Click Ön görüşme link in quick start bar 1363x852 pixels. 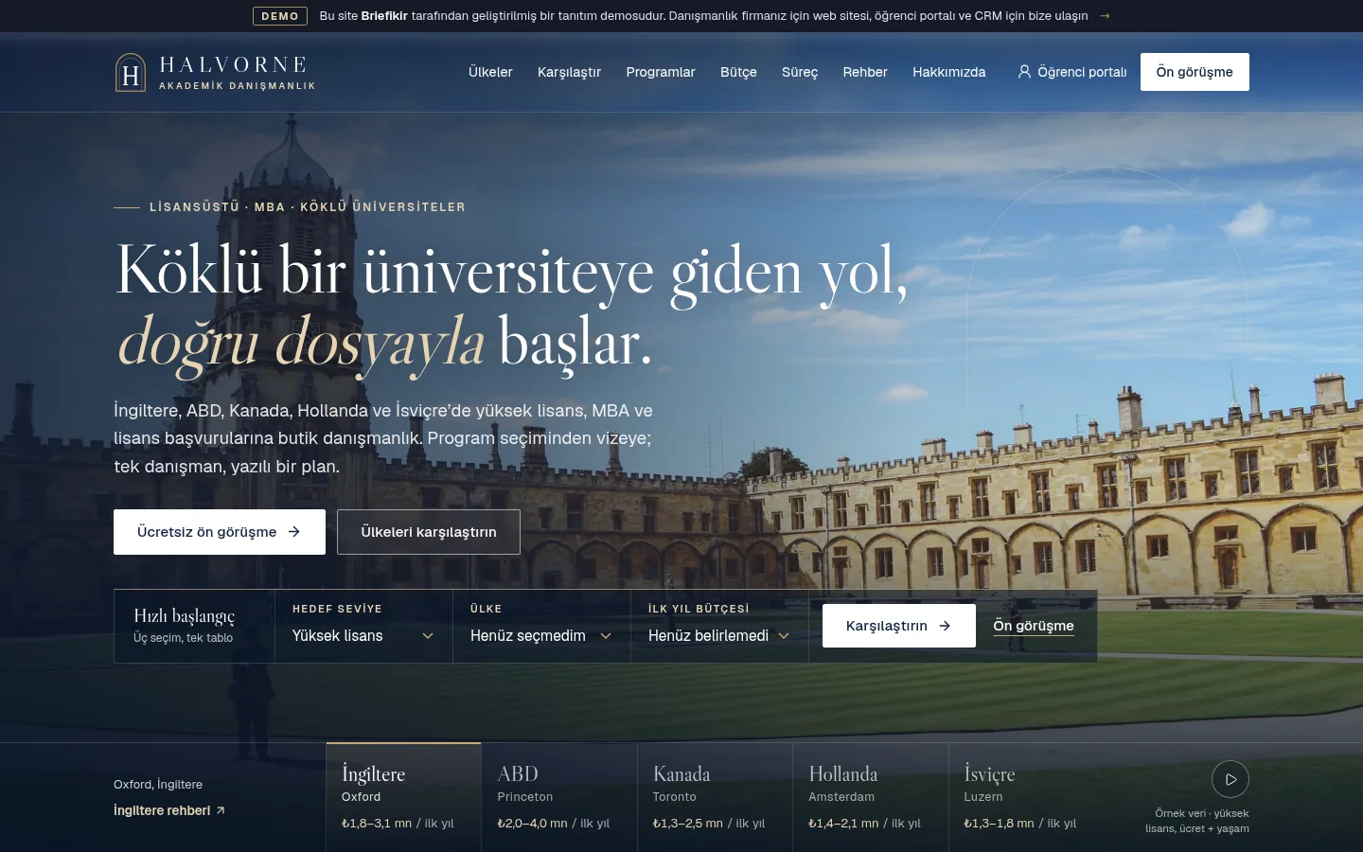[x=1034, y=626]
